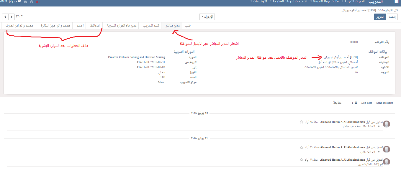Open the activities clock icon
This screenshot has height=186, width=401.
(x=32, y=2)
